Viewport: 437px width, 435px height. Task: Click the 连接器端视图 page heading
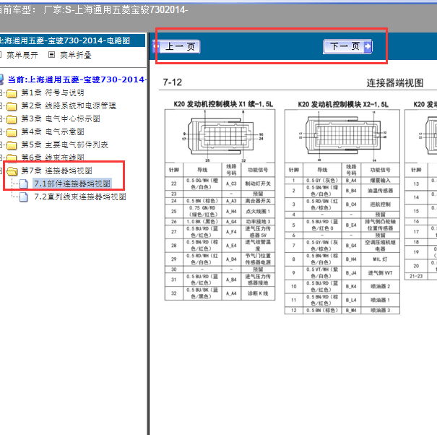coord(395,83)
